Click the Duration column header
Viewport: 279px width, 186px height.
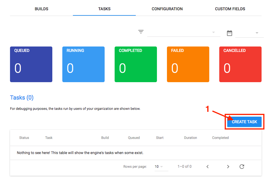(x=190, y=138)
